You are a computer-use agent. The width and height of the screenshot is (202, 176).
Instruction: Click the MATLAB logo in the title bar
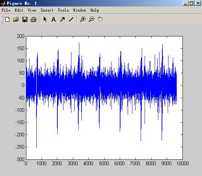[x=3, y=3]
